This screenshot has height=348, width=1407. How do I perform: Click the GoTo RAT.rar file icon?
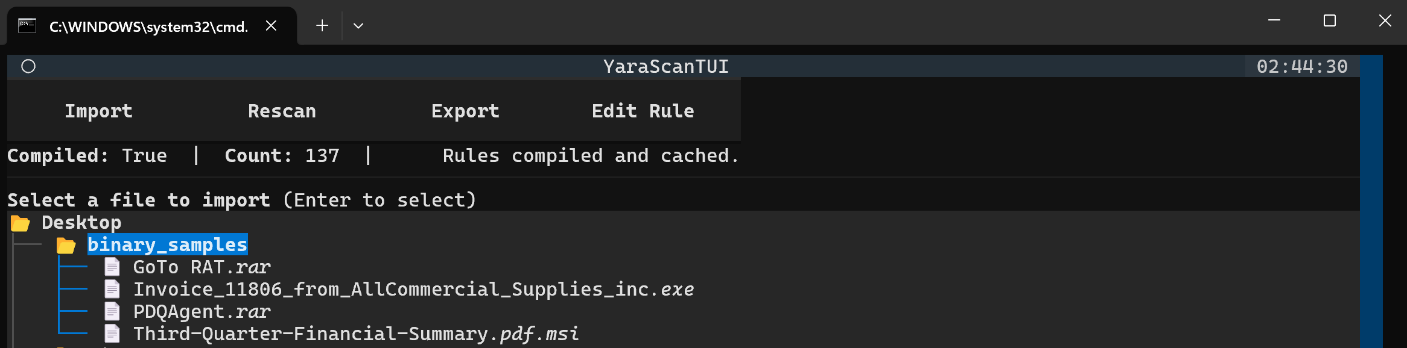(x=112, y=267)
